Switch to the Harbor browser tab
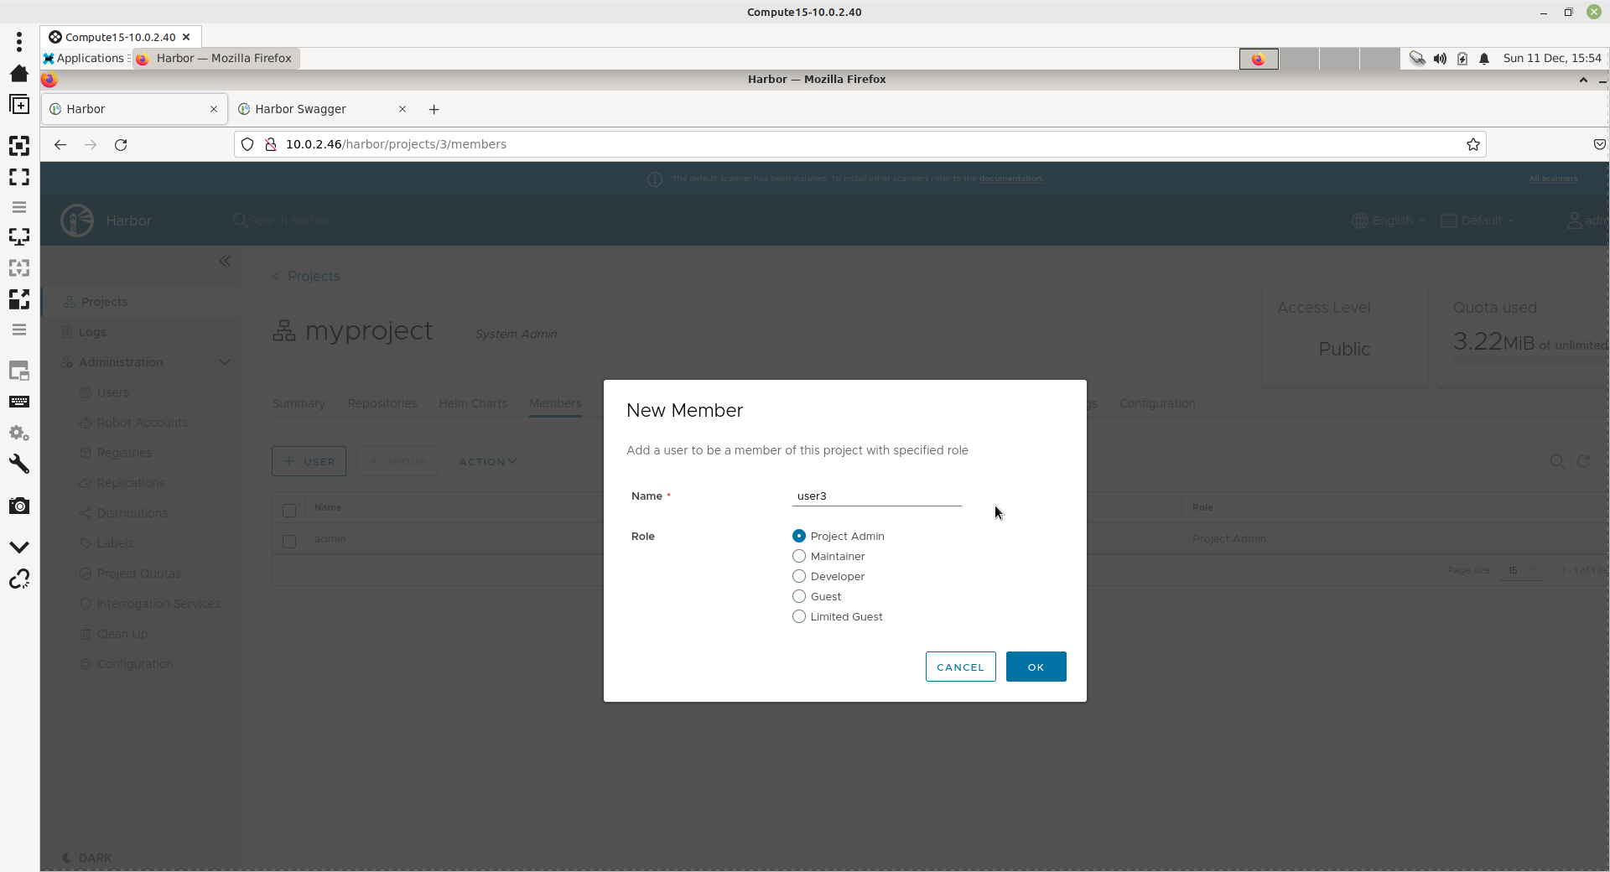1610x872 pixels. coord(126,109)
